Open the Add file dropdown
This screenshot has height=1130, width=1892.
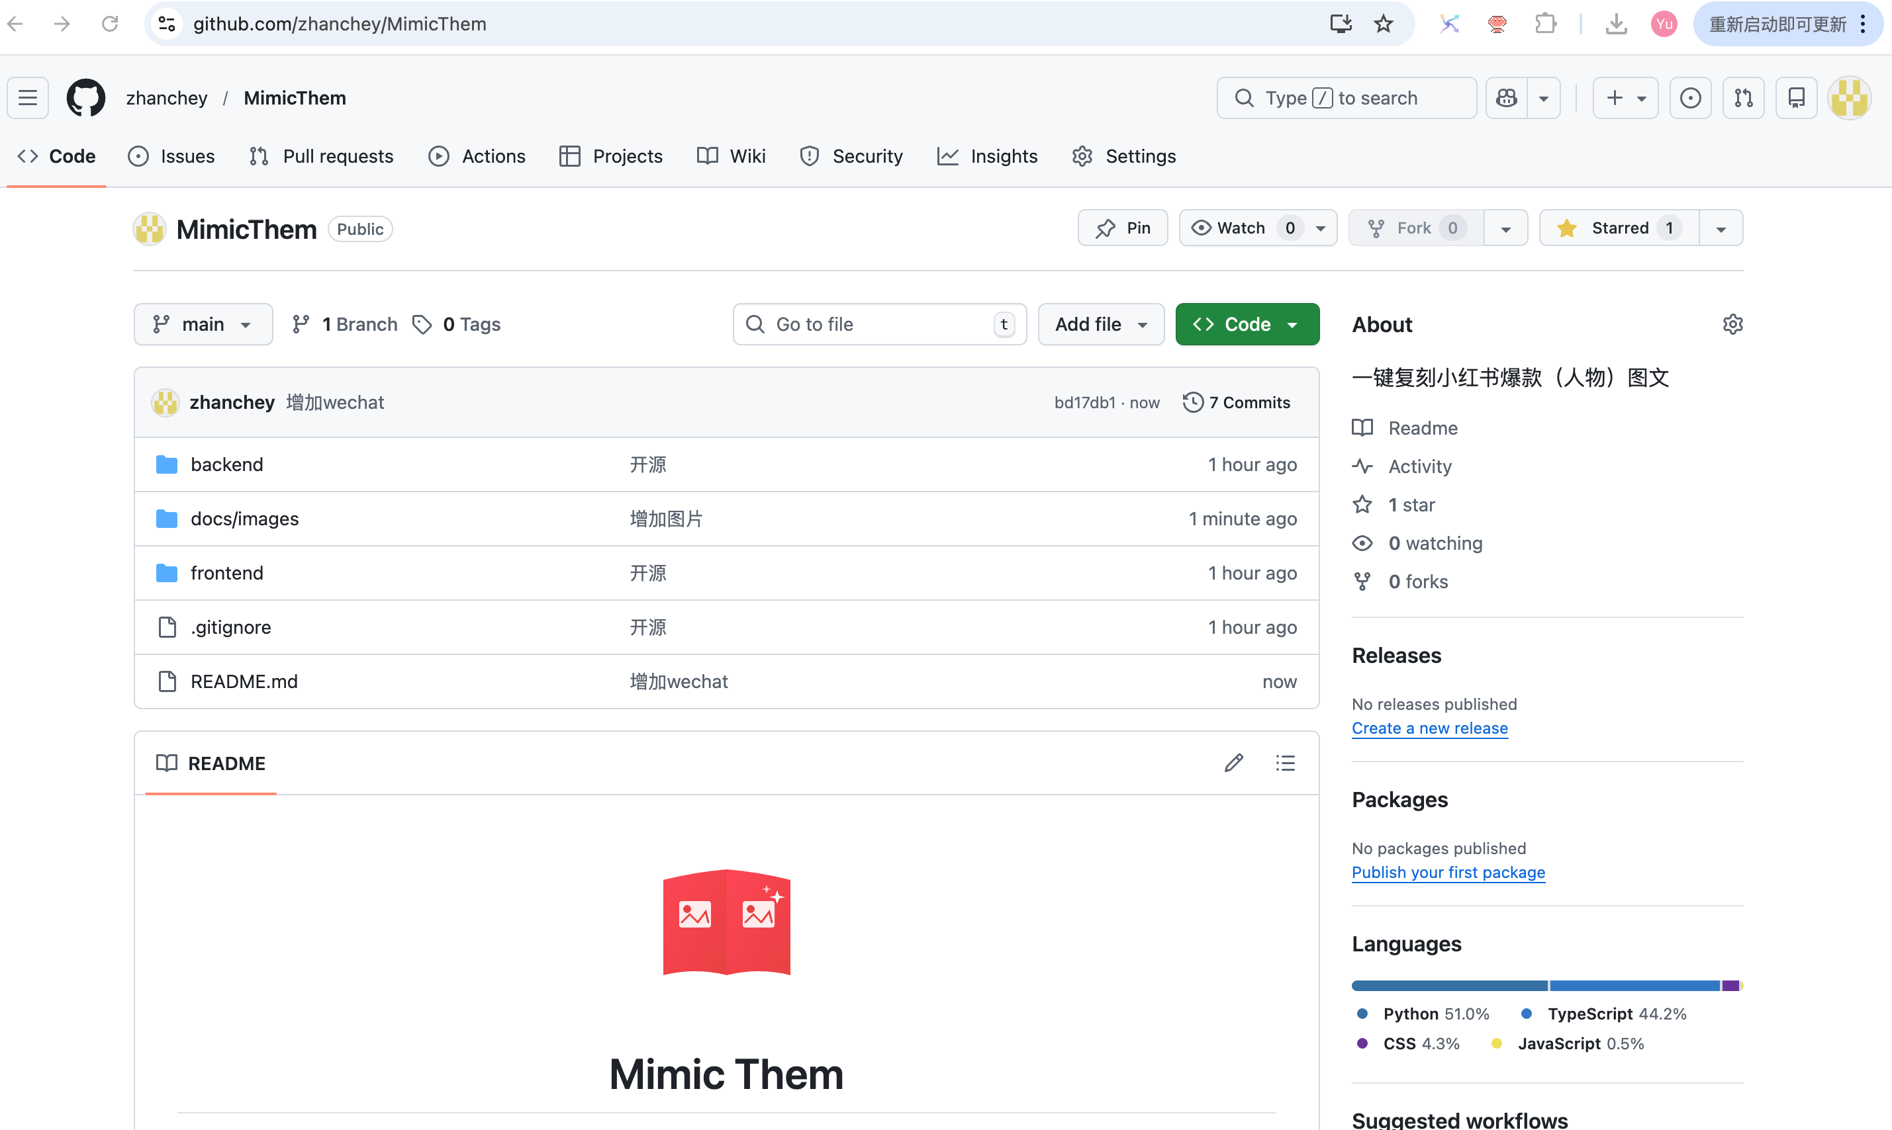1101,324
